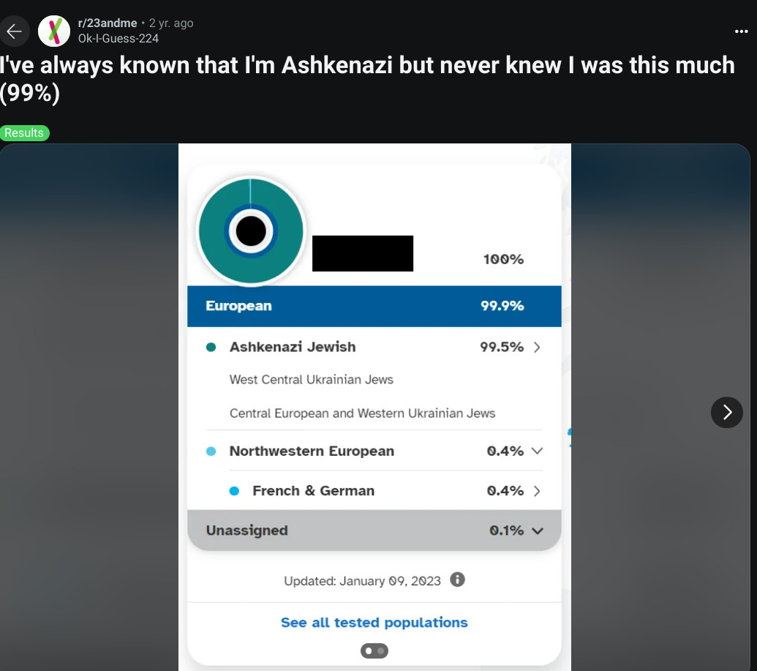Open French & German 0.4% details
This screenshot has width=757, height=671.
(537, 491)
